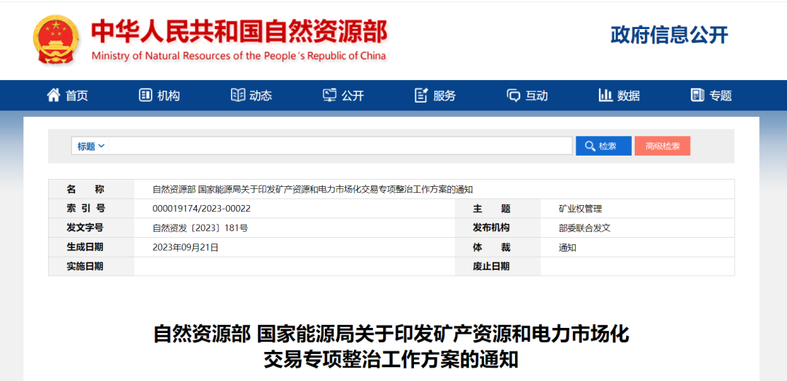Click the 索引号 field label

86,209
